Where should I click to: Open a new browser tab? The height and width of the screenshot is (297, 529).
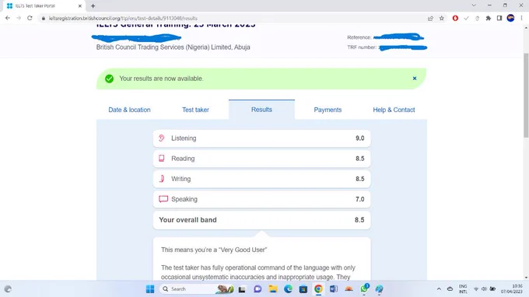[x=93, y=5]
